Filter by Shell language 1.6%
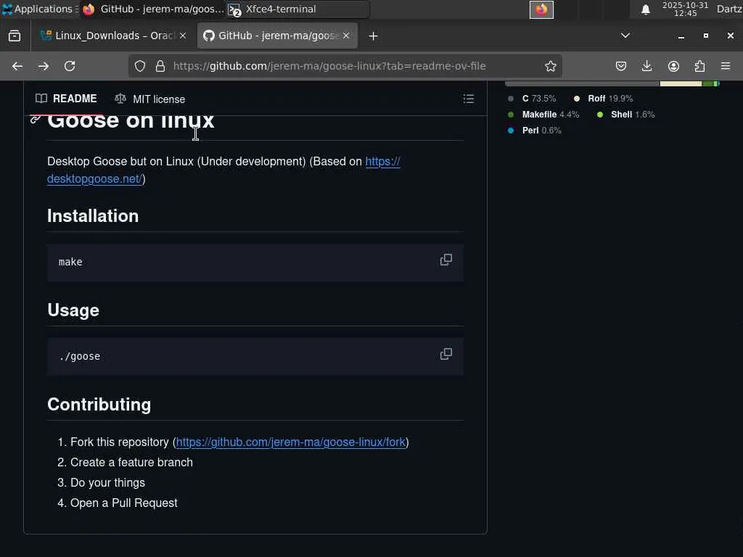 (x=626, y=115)
